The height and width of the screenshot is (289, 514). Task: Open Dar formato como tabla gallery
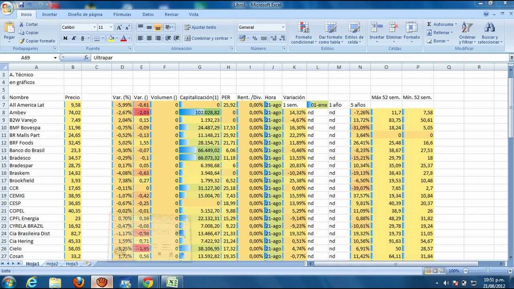(330, 33)
